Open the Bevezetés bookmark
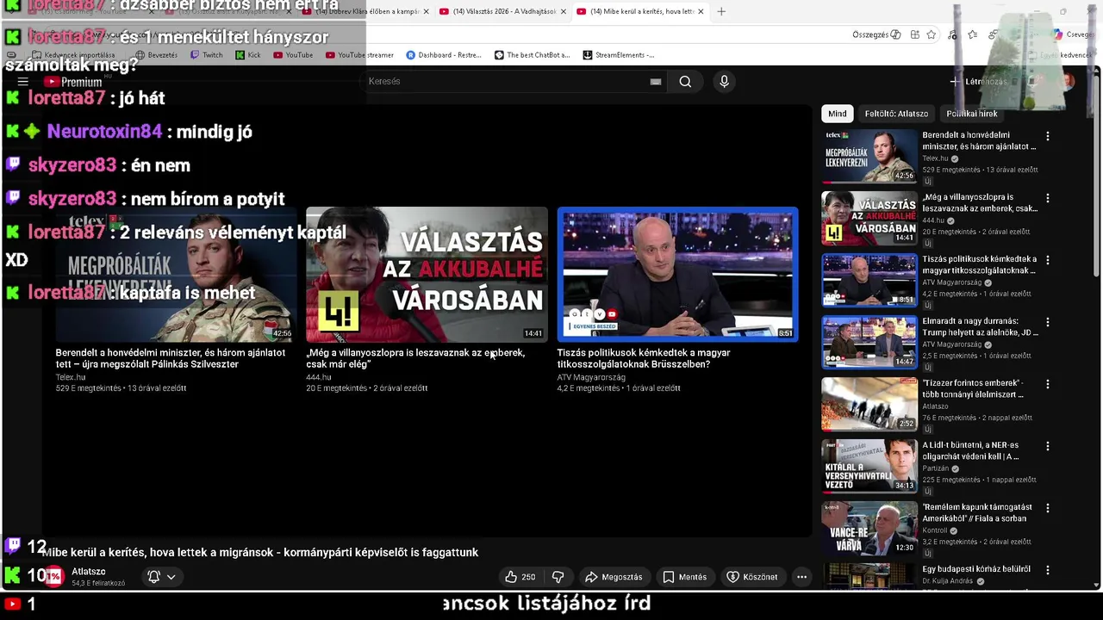The height and width of the screenshot is (620, 1103). click(156, 55)
